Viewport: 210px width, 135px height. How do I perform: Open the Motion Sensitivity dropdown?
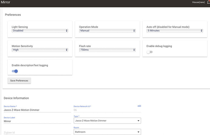point(40,50)
